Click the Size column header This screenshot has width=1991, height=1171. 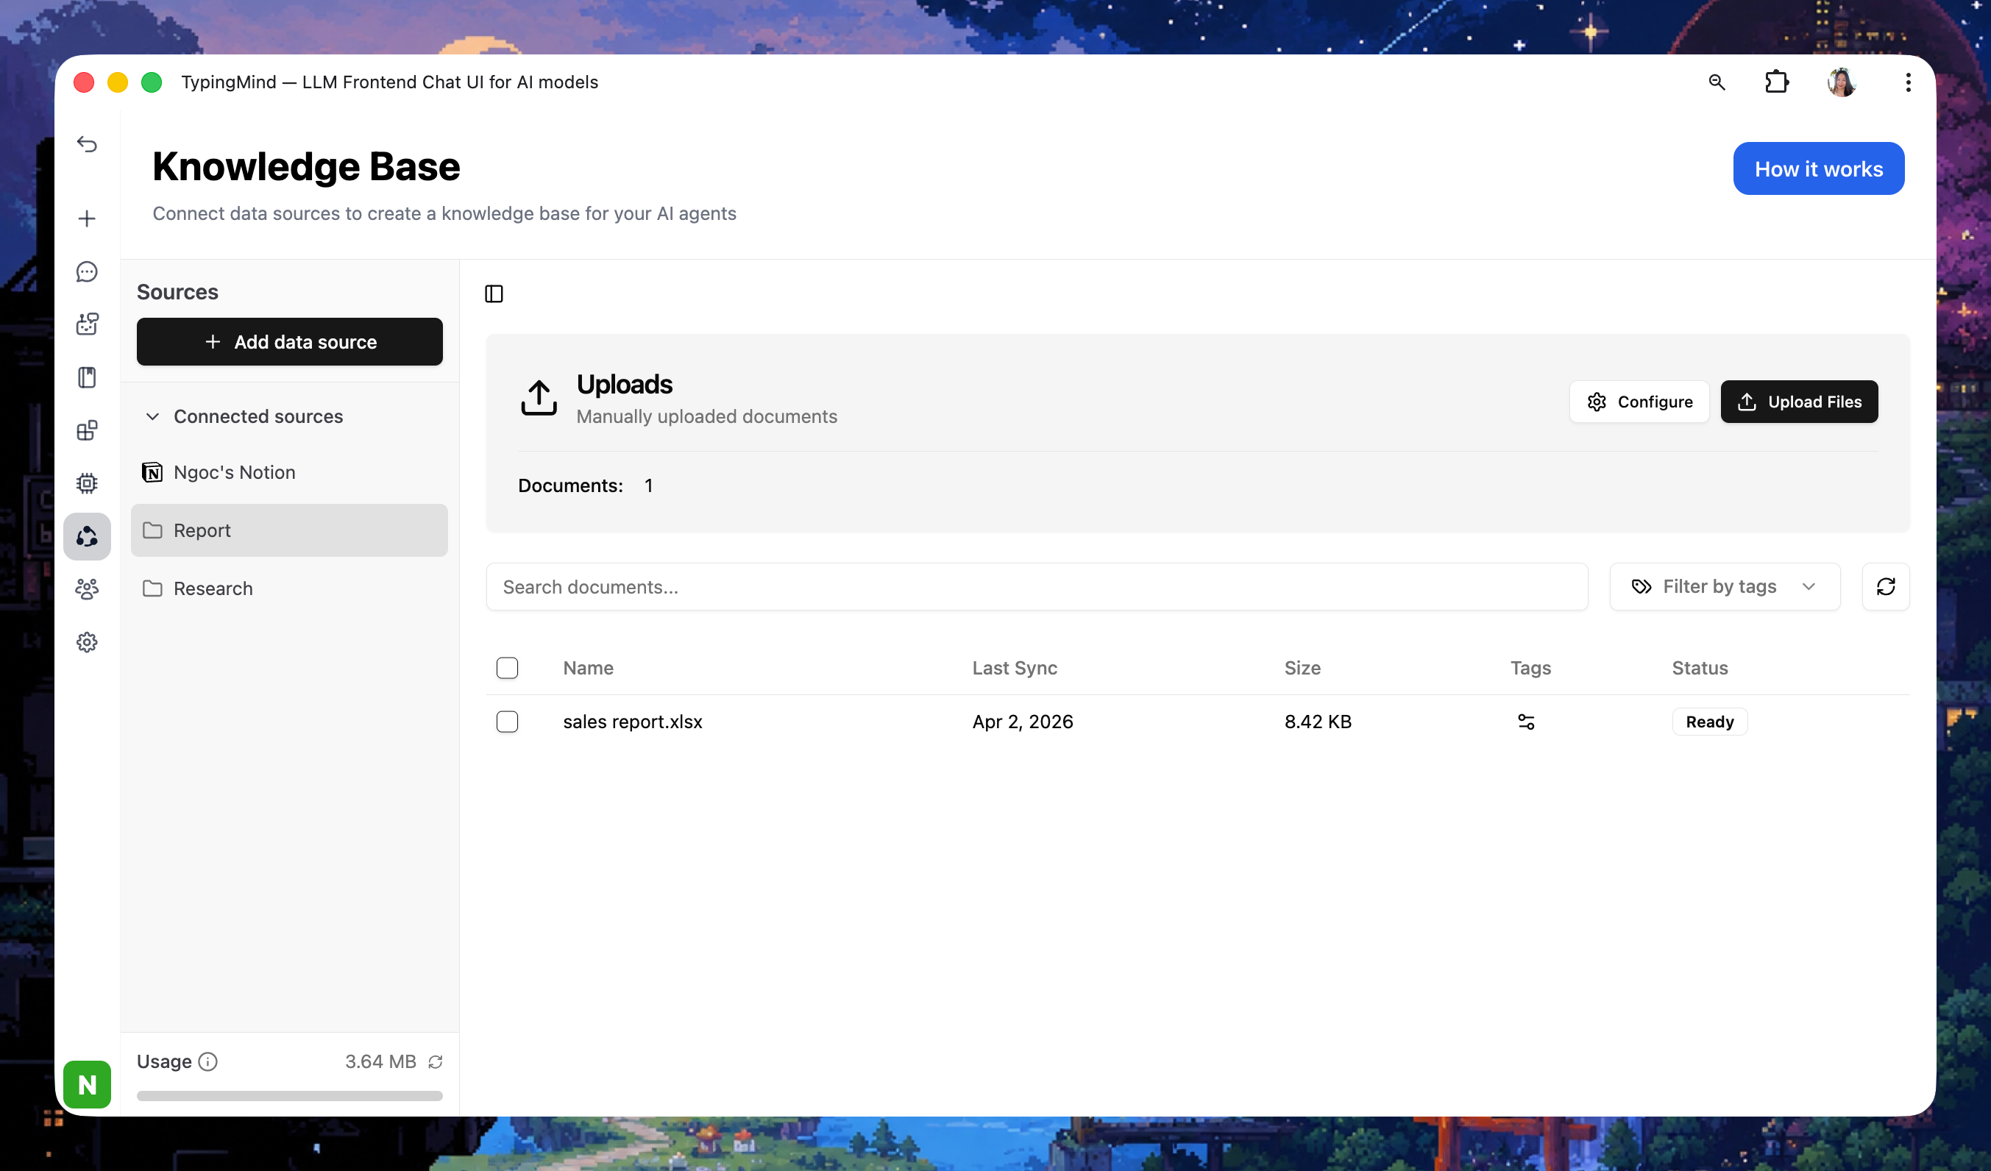(1302, 668)
